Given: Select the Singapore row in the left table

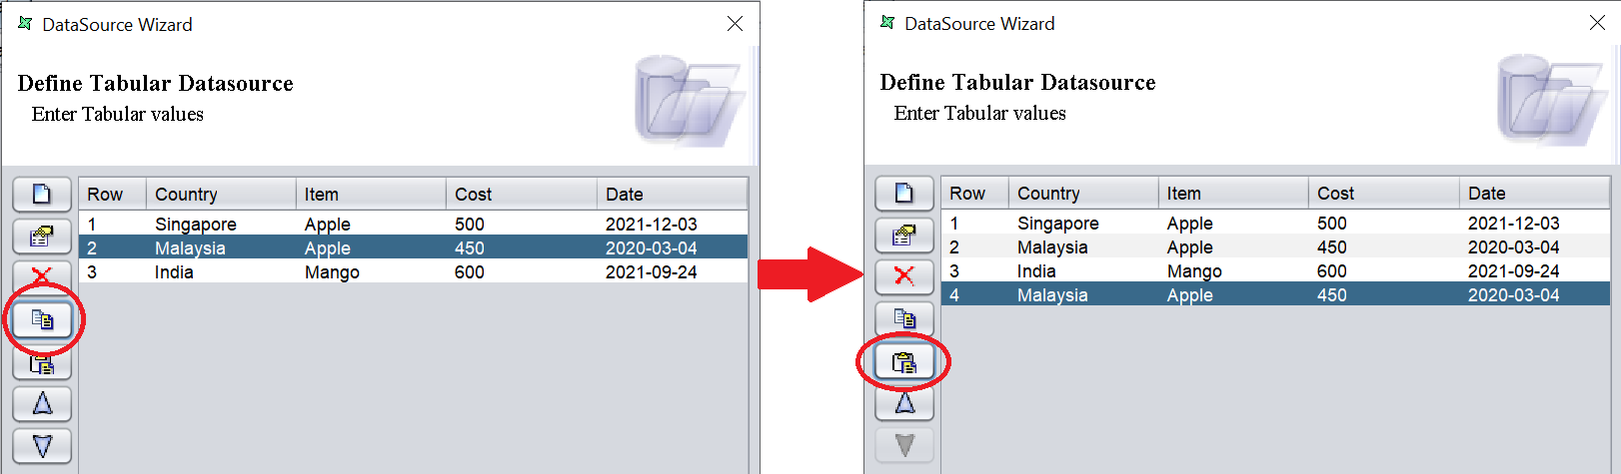Looking at the screenshot, I should (196, 225).
